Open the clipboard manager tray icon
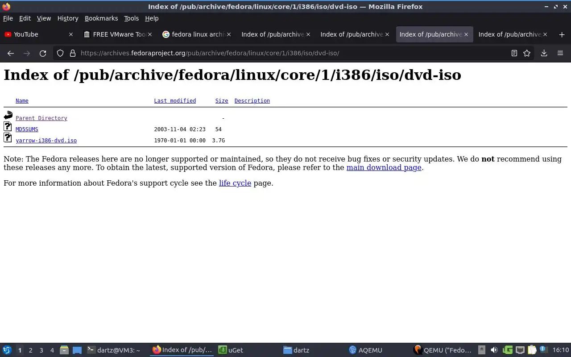Screen dimensions: 571x357 pyautogui.click(x=532, y=350)
